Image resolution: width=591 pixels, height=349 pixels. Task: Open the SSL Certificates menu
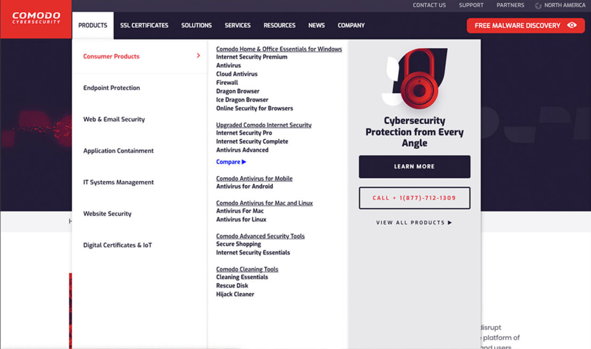144,25
